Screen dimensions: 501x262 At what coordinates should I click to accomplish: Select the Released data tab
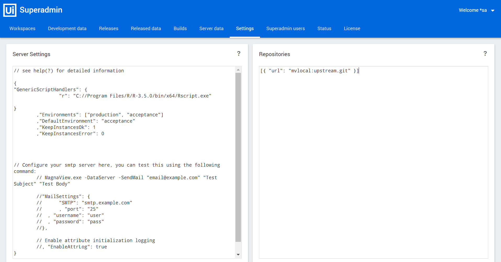(x=146, y=29)
